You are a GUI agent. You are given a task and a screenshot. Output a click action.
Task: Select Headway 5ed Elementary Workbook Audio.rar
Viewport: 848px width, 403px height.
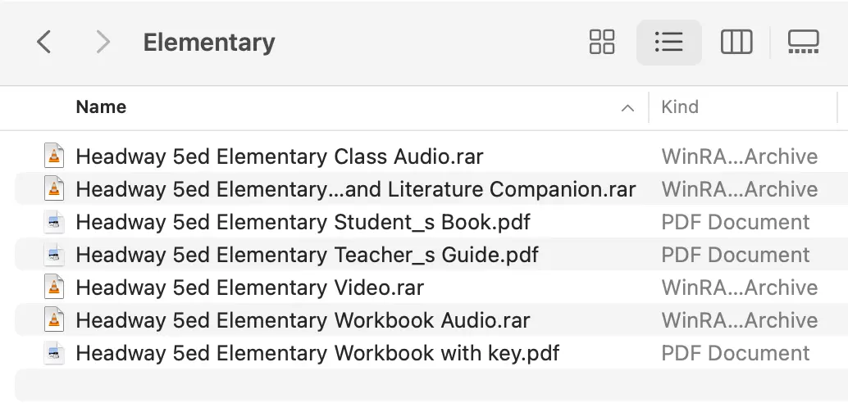303,319
